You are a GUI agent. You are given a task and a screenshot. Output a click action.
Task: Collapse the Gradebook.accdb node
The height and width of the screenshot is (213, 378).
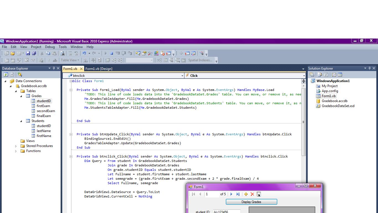pos(11,86)
